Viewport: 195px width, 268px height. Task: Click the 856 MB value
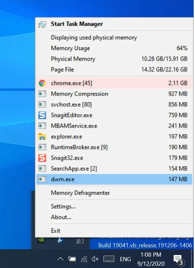pyautogui.click(x=178, y=105)
